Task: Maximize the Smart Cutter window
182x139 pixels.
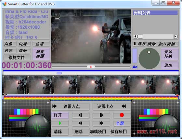Action: click(x=163, y=3)
